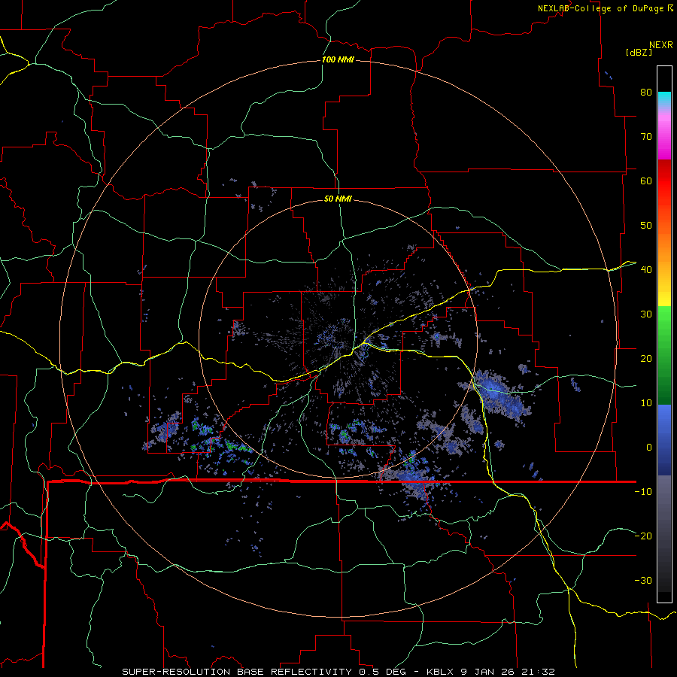Click the Super-Resolution Base Reflectivity caption
677x677 pixels.
tap(237, 672)
